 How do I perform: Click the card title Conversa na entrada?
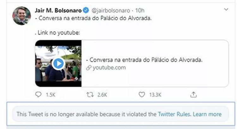[x=144, y=60]
